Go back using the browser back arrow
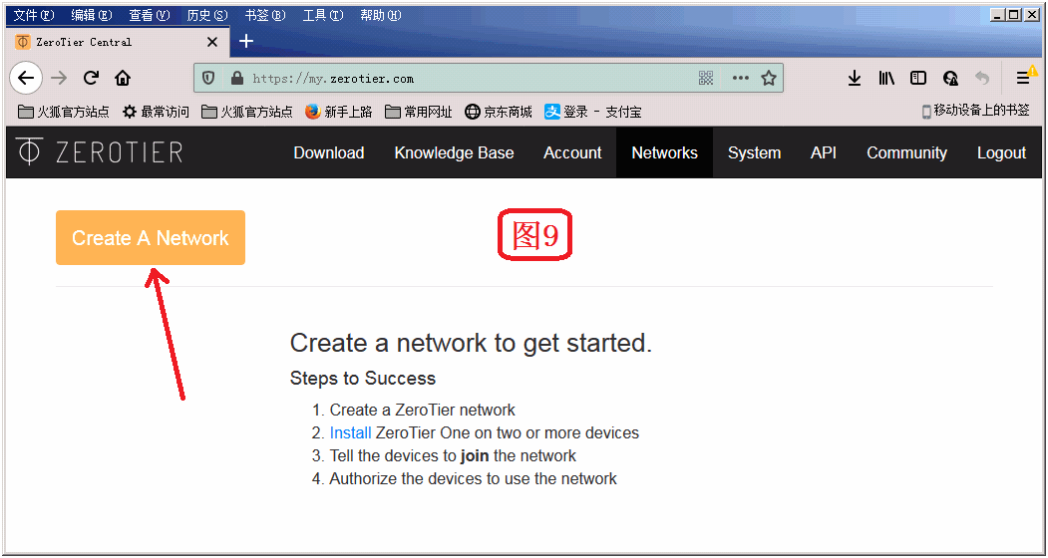The image size is (1048, 558). tap(25, 78)
